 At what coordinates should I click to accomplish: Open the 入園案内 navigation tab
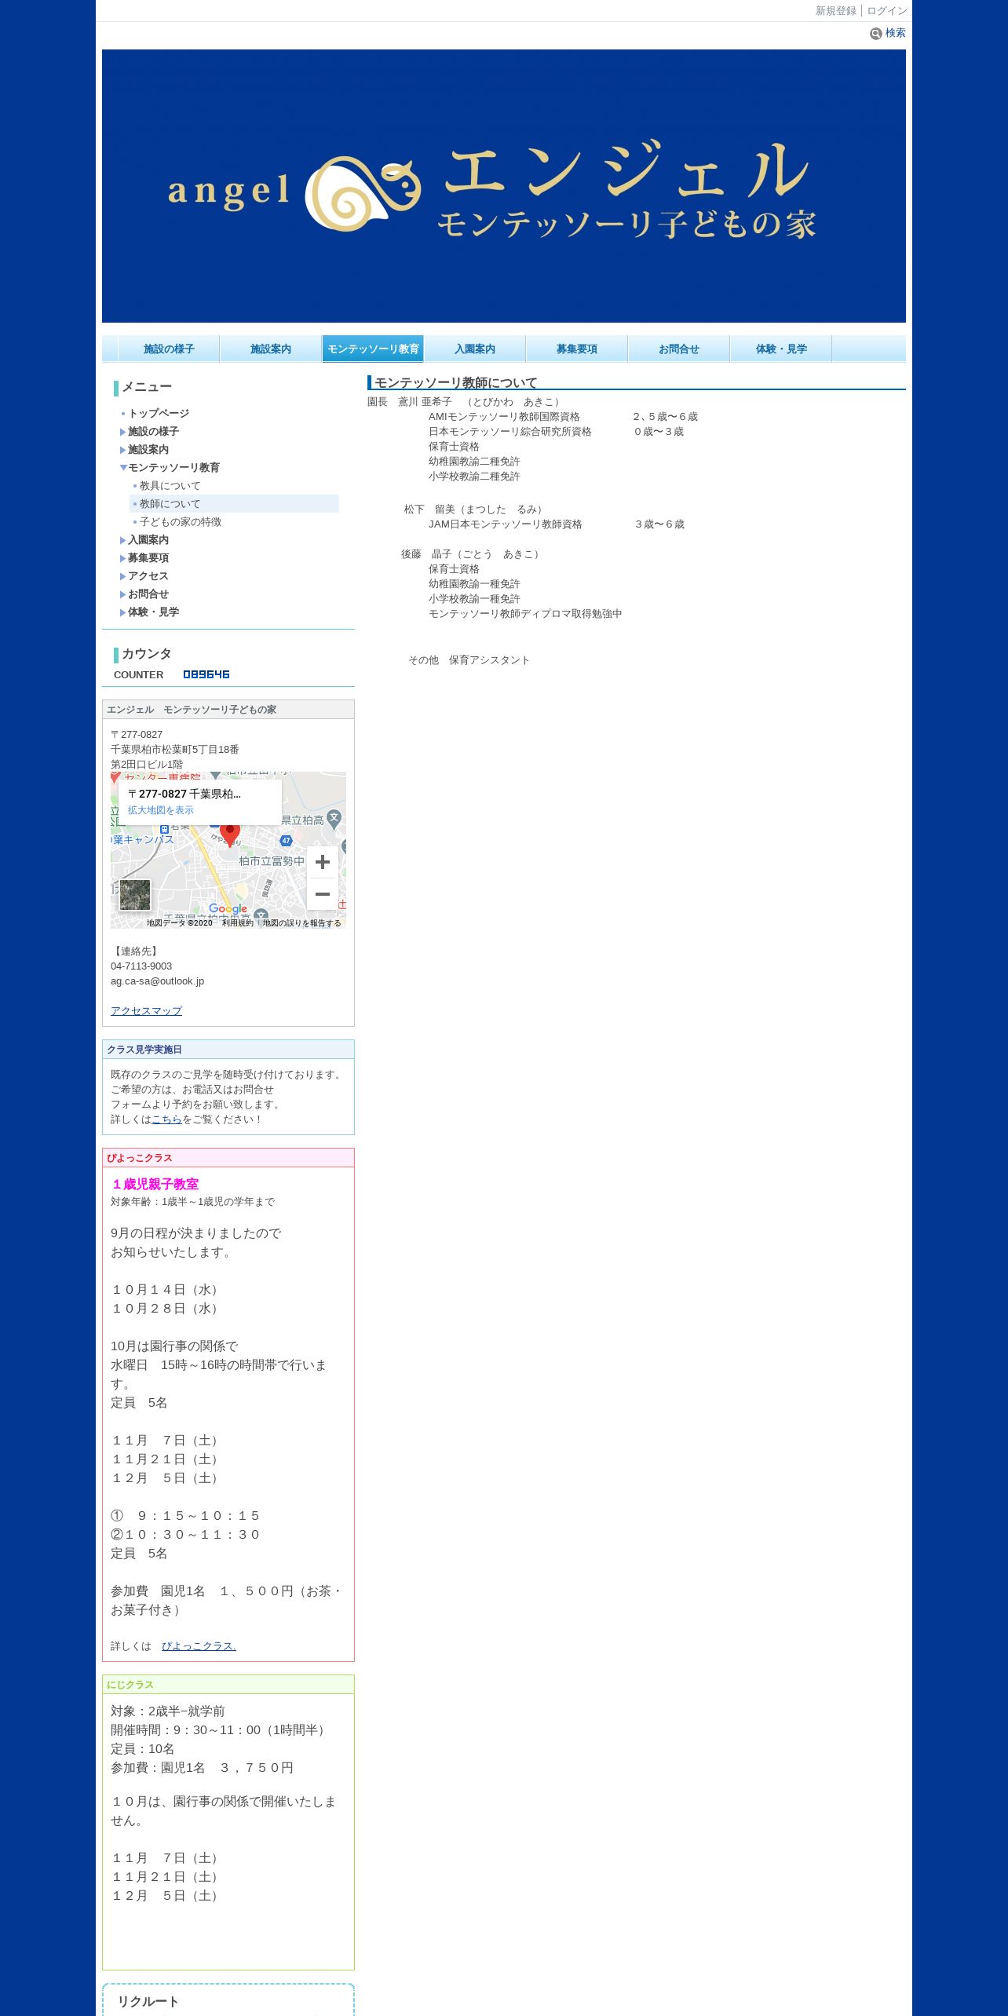[x=475, y=349]
